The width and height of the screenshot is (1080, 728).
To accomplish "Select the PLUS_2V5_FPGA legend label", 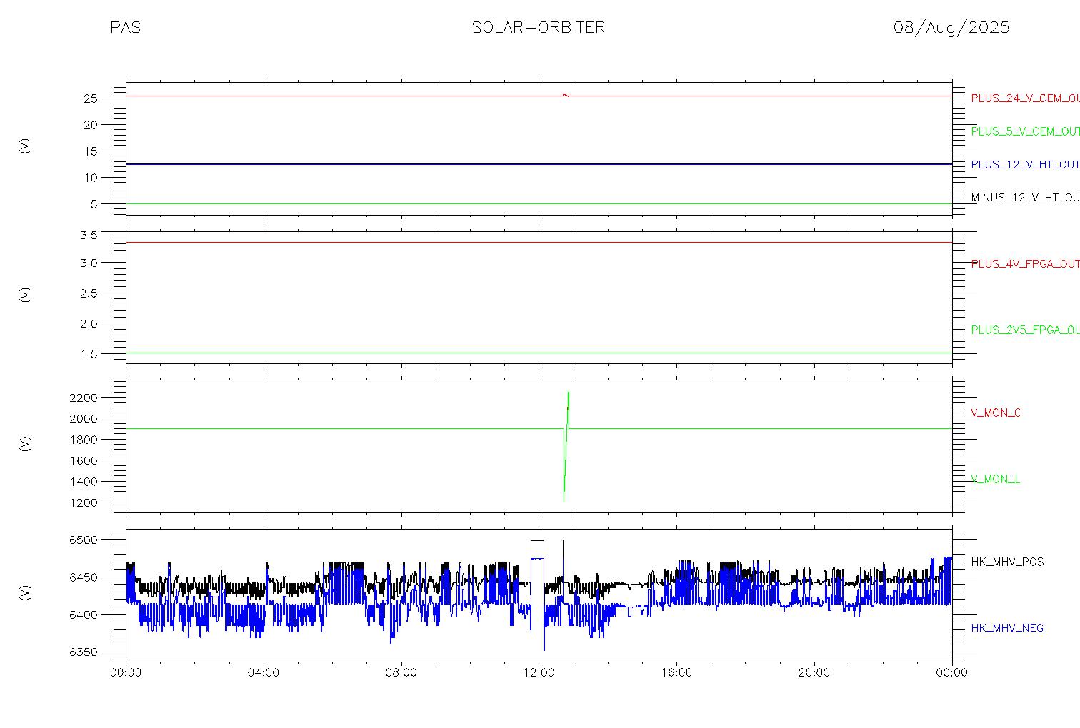I will click(1025, 330).
